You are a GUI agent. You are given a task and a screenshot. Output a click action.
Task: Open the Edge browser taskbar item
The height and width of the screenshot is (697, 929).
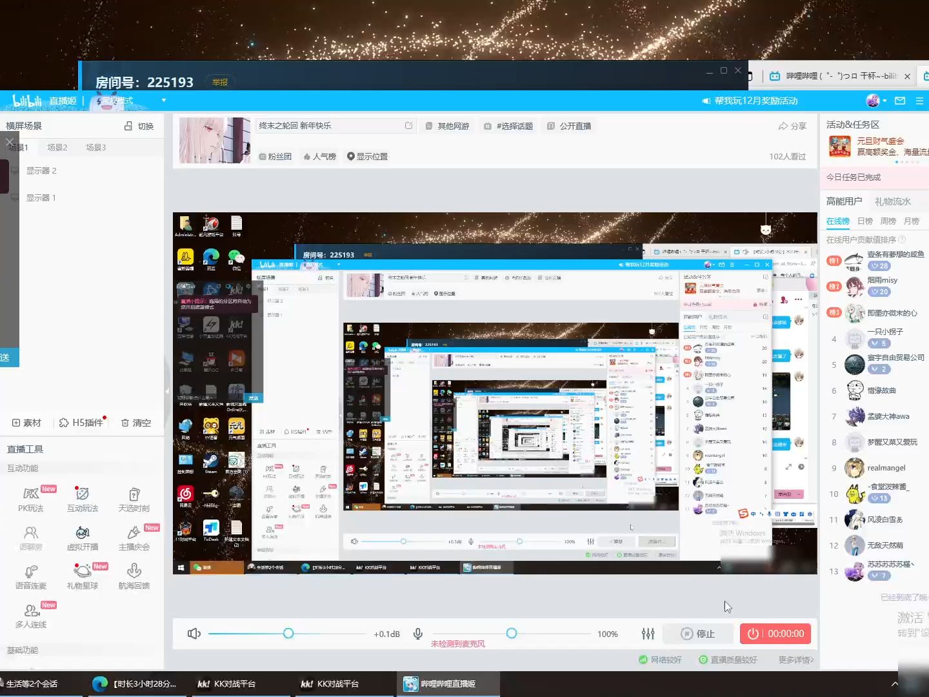coord(138,683)
